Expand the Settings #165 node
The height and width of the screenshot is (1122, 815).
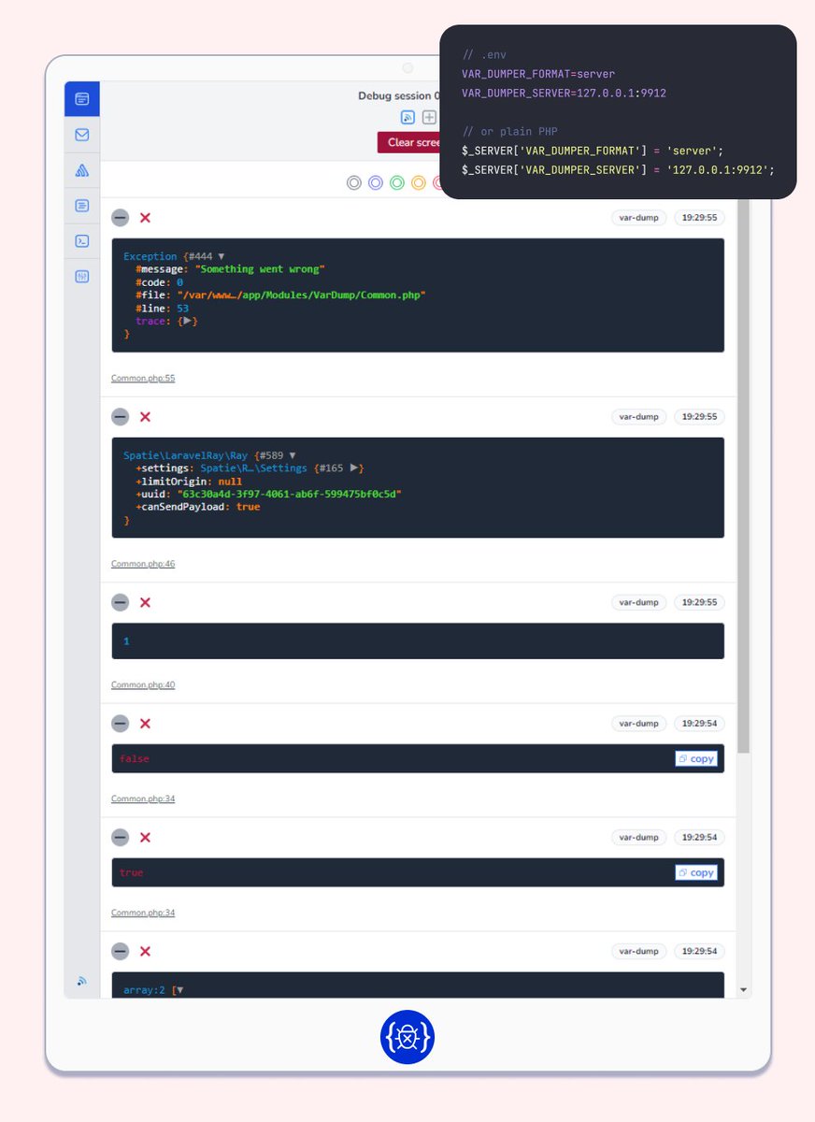[x=354, y=467]
